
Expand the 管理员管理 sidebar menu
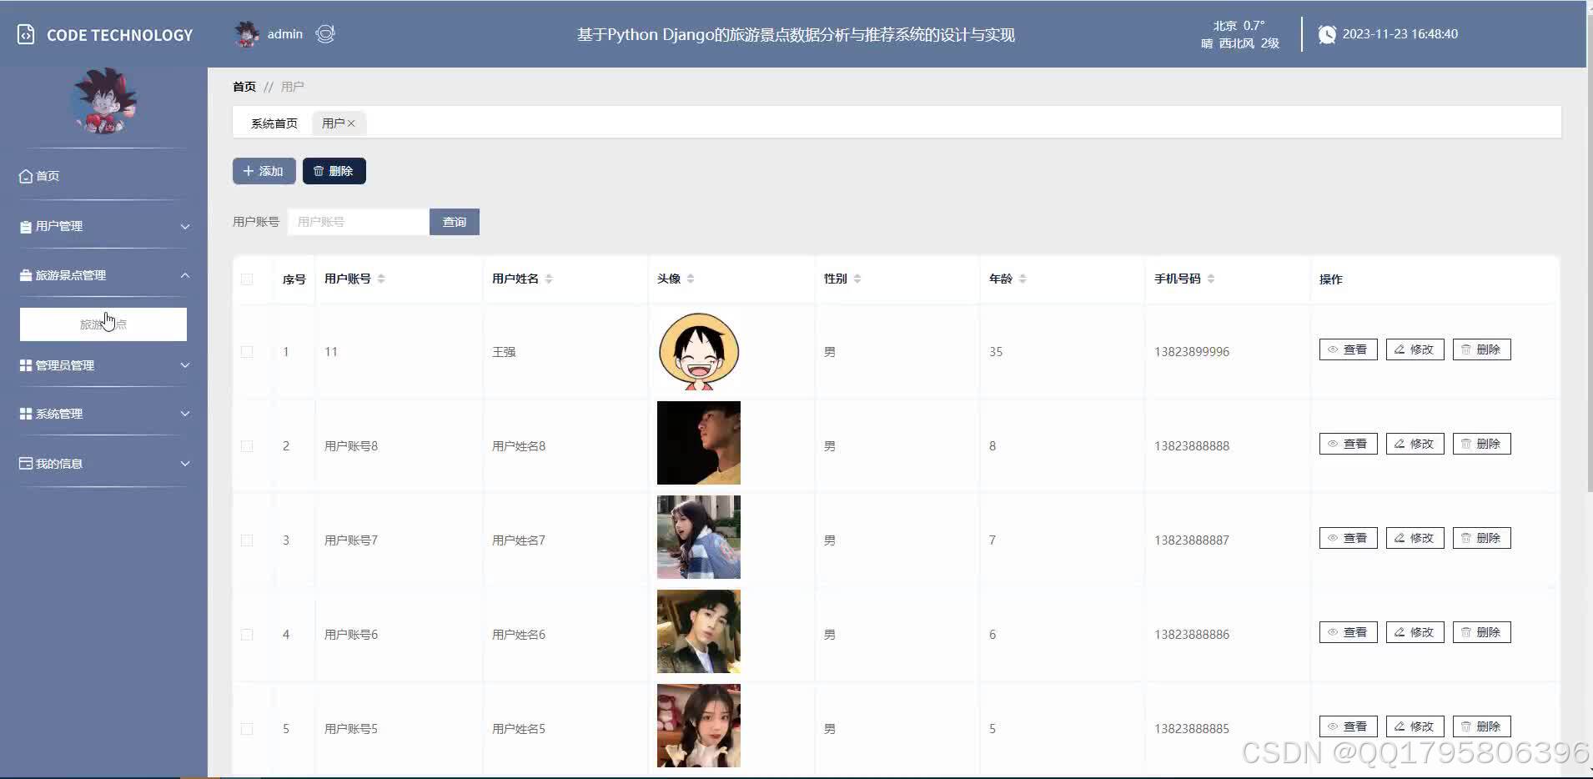(x=103, y=365)
